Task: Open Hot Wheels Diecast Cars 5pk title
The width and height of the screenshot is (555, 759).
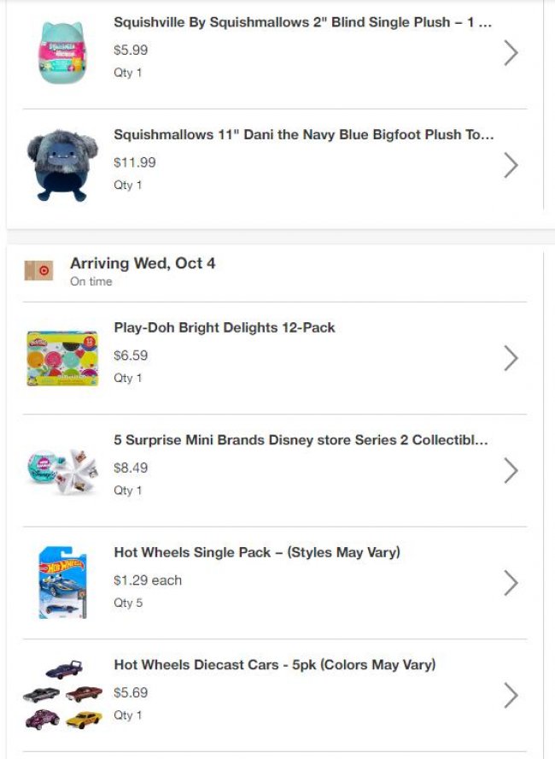Action: (x=275, y=664)
